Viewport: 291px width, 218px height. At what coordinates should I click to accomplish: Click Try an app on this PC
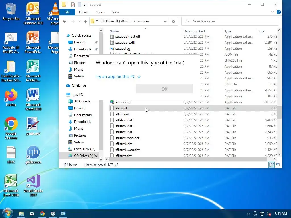118,77
